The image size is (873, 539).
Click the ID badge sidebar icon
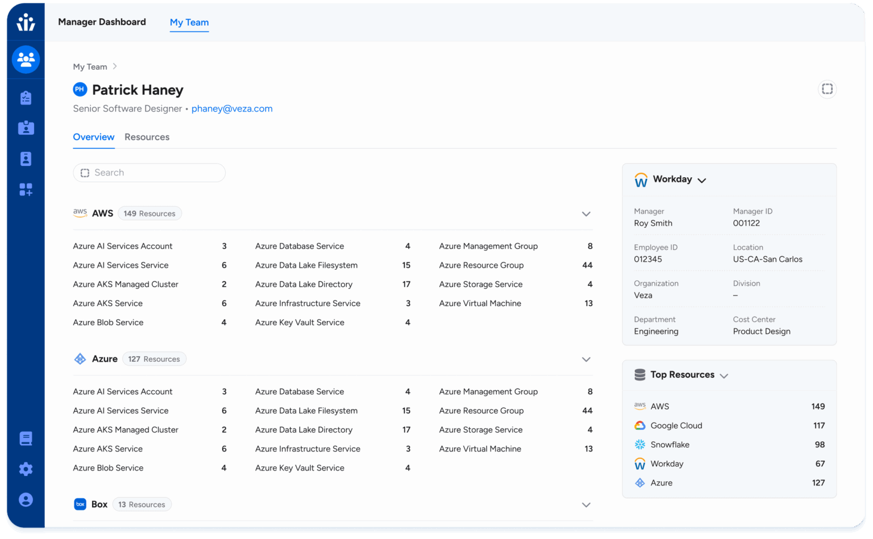pos(26,128)
